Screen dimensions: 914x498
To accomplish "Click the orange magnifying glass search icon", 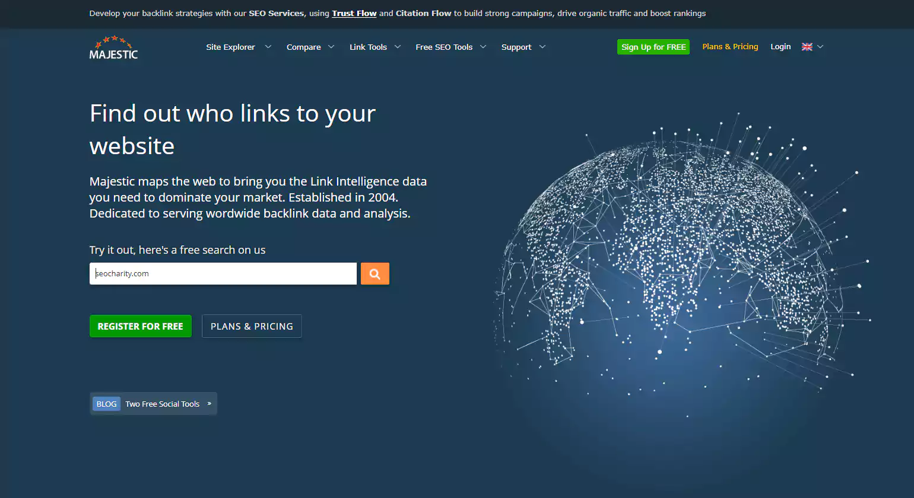I will coord(375,273).
